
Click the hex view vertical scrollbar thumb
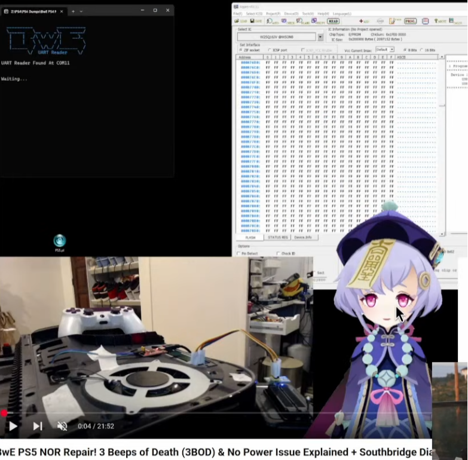442,105
